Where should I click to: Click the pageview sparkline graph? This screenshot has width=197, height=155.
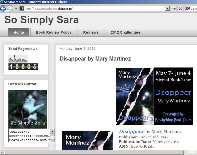tap(18, 59)
